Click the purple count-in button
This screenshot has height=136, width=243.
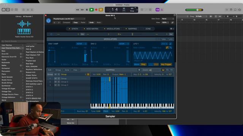tap(158, 10)
